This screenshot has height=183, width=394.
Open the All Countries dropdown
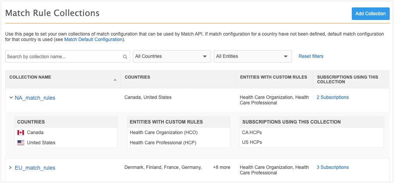172,56
